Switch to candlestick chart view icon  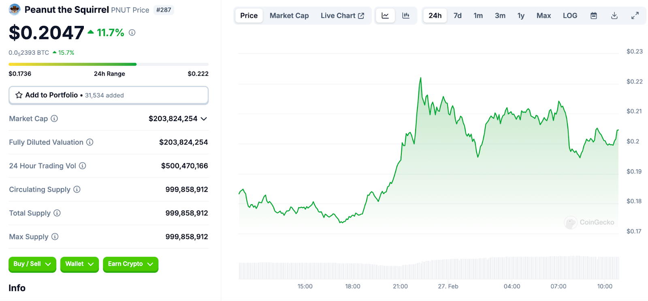[x=406, y=16]
